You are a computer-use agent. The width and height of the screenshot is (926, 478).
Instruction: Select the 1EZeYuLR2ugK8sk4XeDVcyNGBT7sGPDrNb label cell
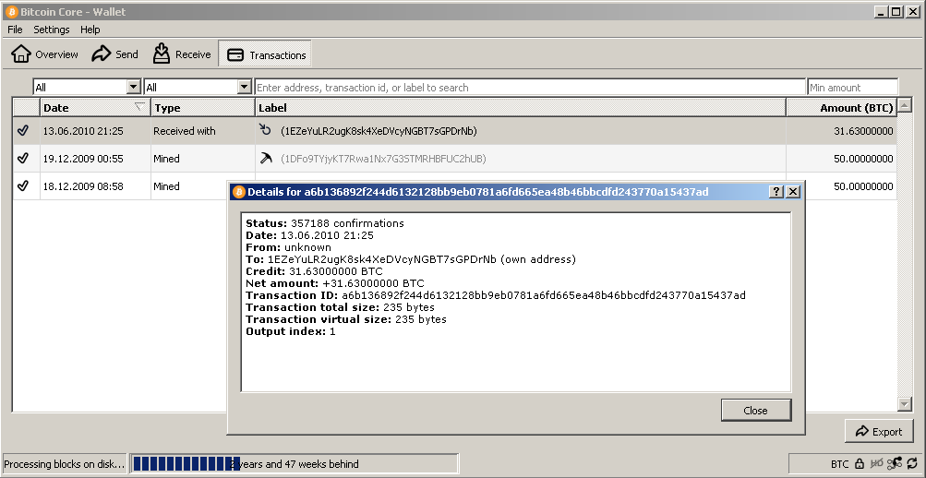521,131
